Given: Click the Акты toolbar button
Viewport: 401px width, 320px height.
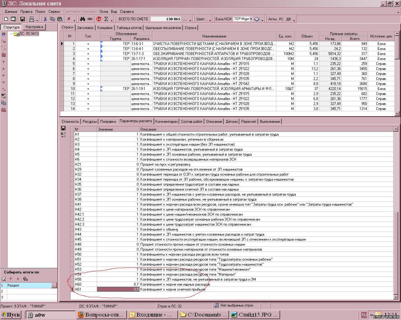Looking at the screenshot, I should 272,19.
